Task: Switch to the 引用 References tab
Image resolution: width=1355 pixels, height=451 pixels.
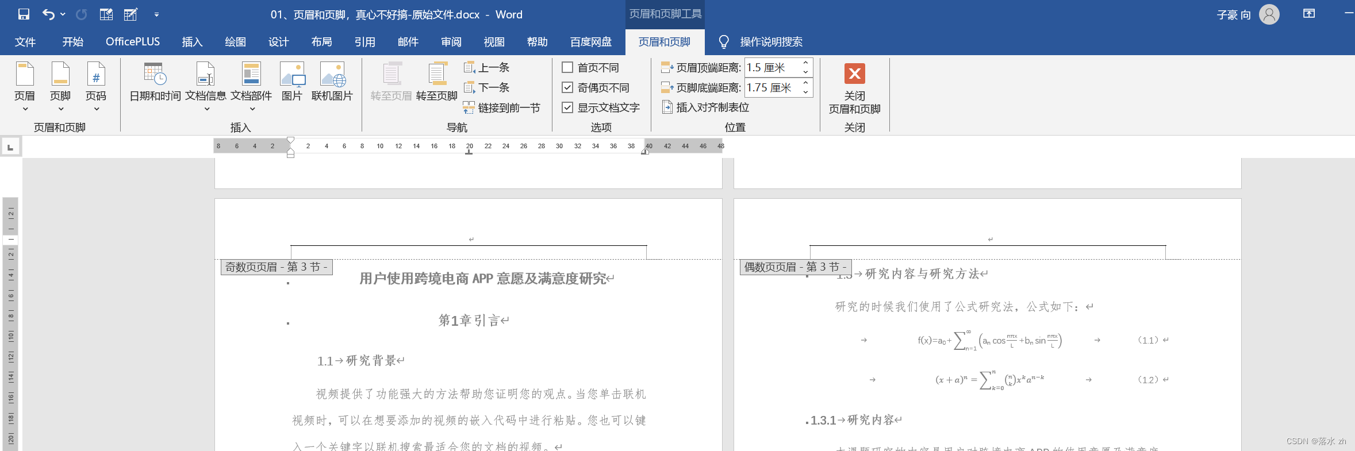Action: point(365,42)
